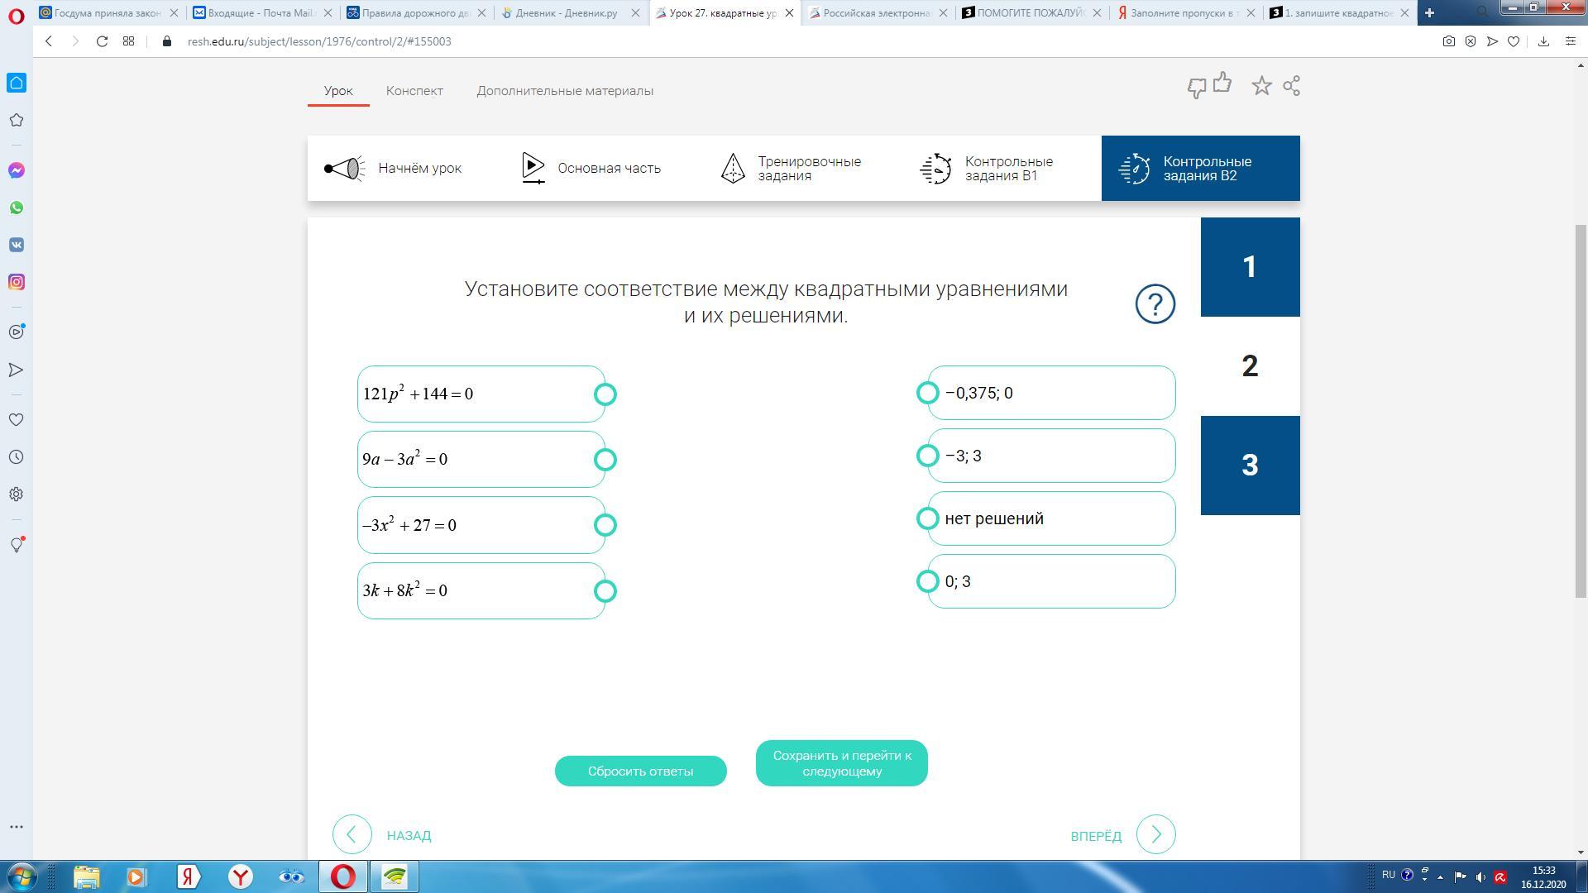
Task: Open WhatsApp in the Opera sidebar
Action: (x=17, y=208)
